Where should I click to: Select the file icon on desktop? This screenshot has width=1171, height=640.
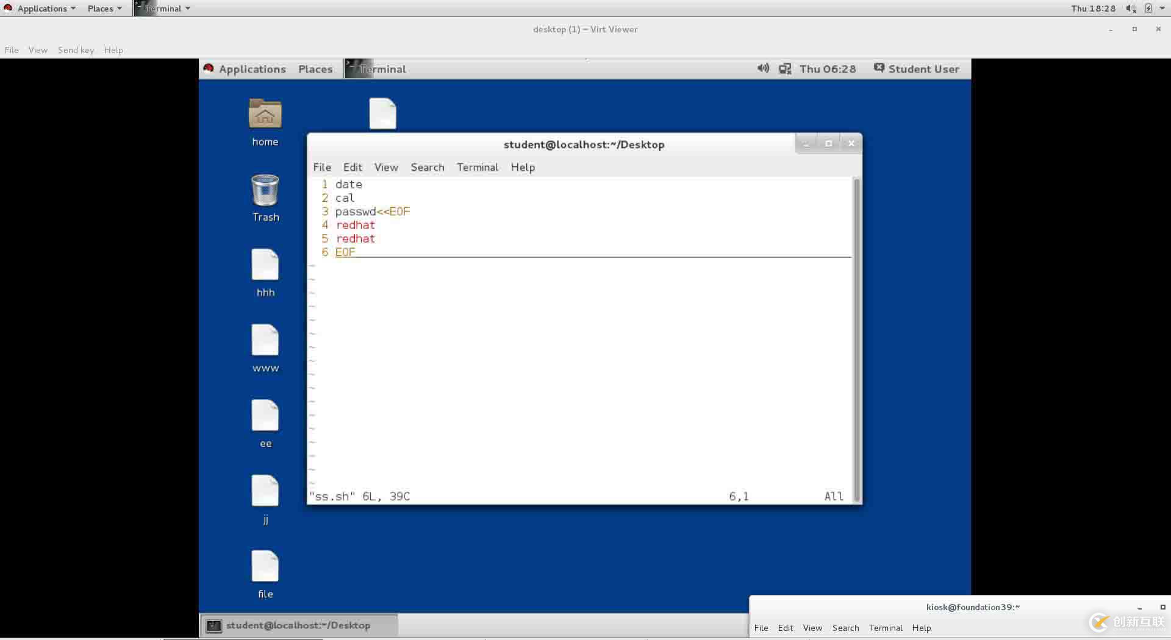[x=265, y=567]
